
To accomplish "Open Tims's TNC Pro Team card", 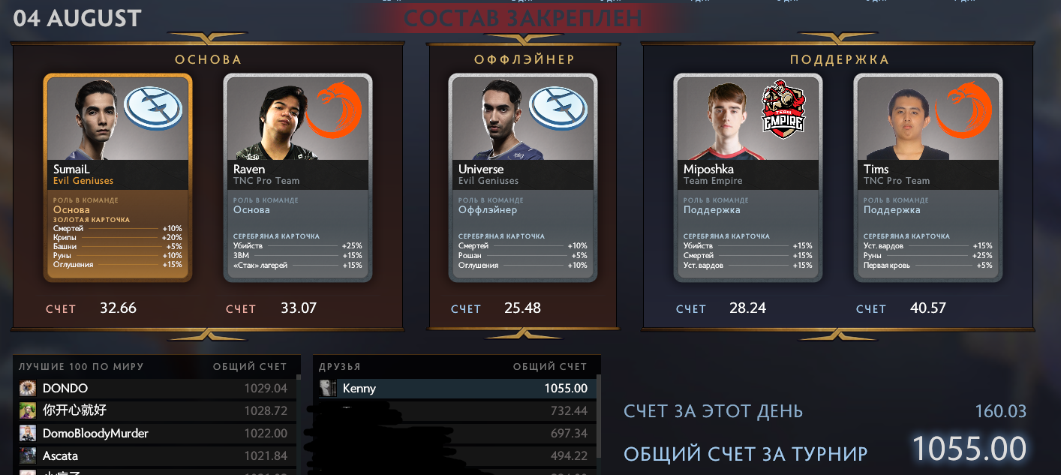I will (928, 178).
